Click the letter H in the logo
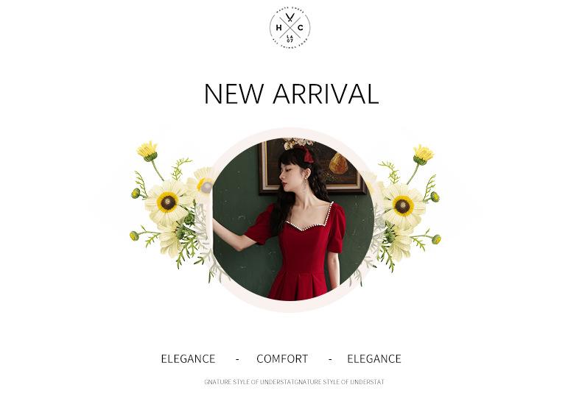Screen dimensions: 582x410 (278, 27)
